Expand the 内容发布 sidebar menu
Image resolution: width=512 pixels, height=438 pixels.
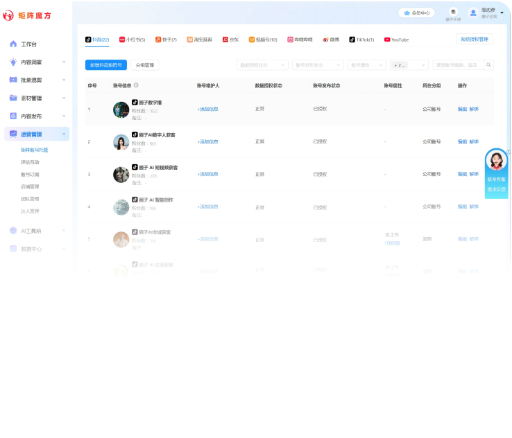point(64,116)
